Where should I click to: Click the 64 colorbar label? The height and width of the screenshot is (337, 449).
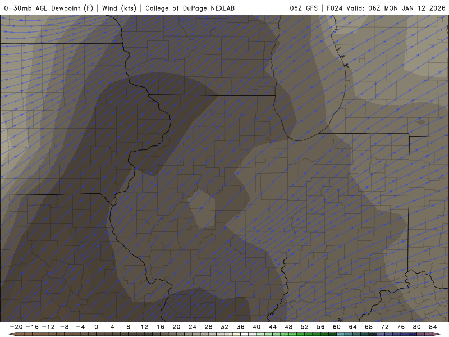point(353,327)
